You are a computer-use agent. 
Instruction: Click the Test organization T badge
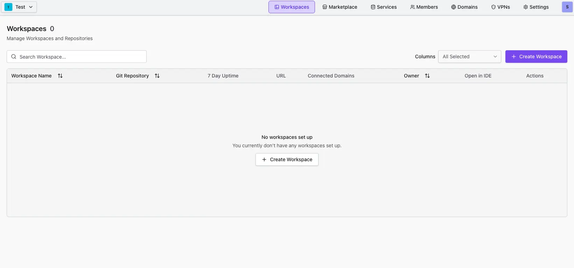click(x=8, y=7)
